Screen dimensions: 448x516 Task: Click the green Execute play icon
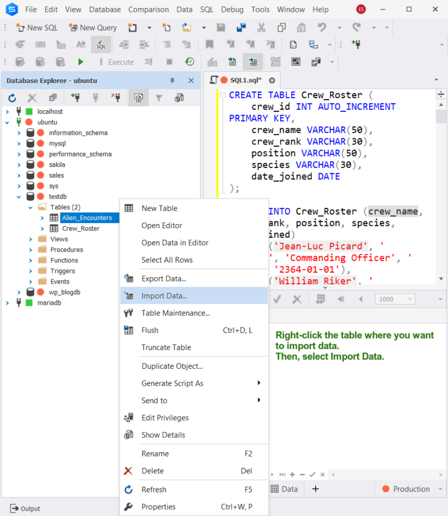tap(80, 62)
